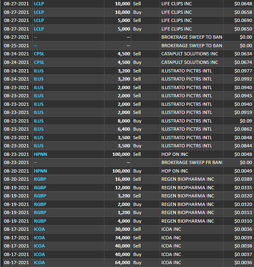Click HOP ON INC in the $0.0048 row
Screen dimensions: 254x267
coord(175,154)
